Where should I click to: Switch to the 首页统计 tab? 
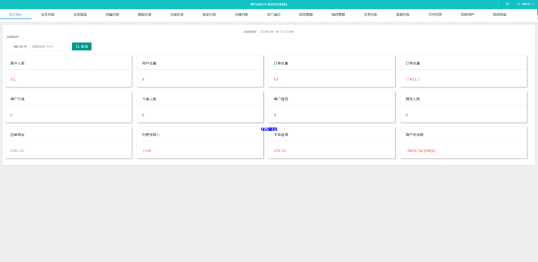(x=15, y=15)
